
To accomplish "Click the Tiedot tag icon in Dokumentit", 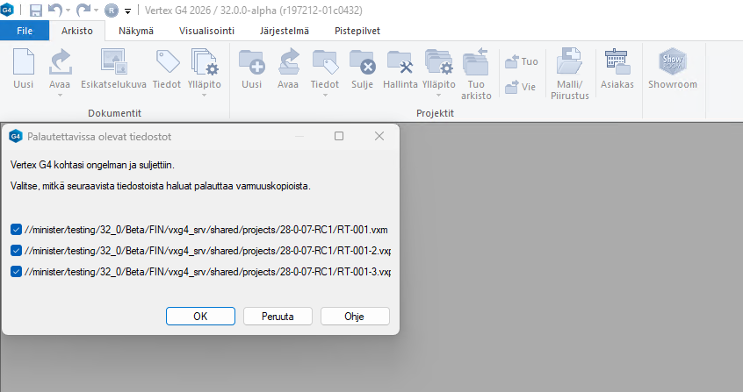I will [167, 61].
